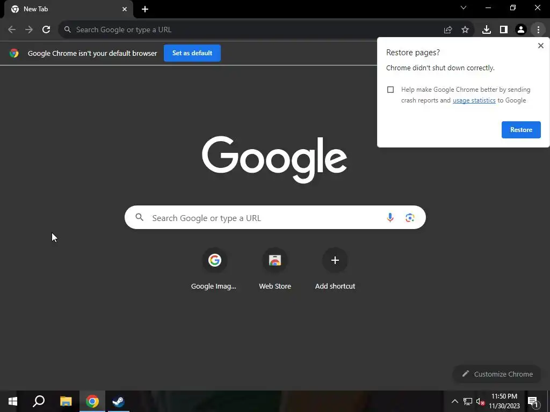Show hidden system tray icons
The width and height of the screenshot is (550, 412).
click(454, 401)
